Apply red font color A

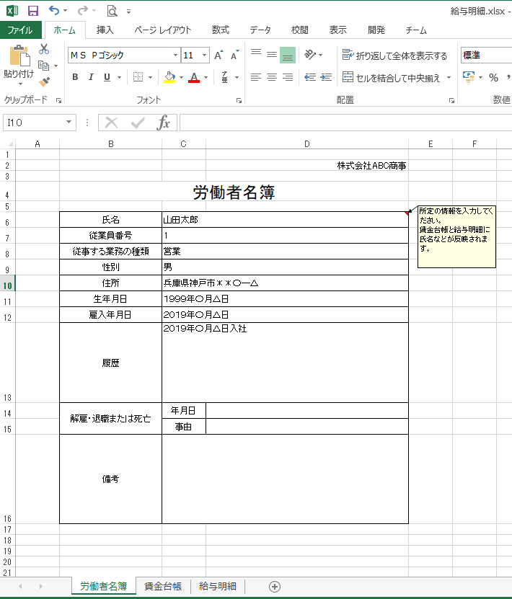point(194,78)
